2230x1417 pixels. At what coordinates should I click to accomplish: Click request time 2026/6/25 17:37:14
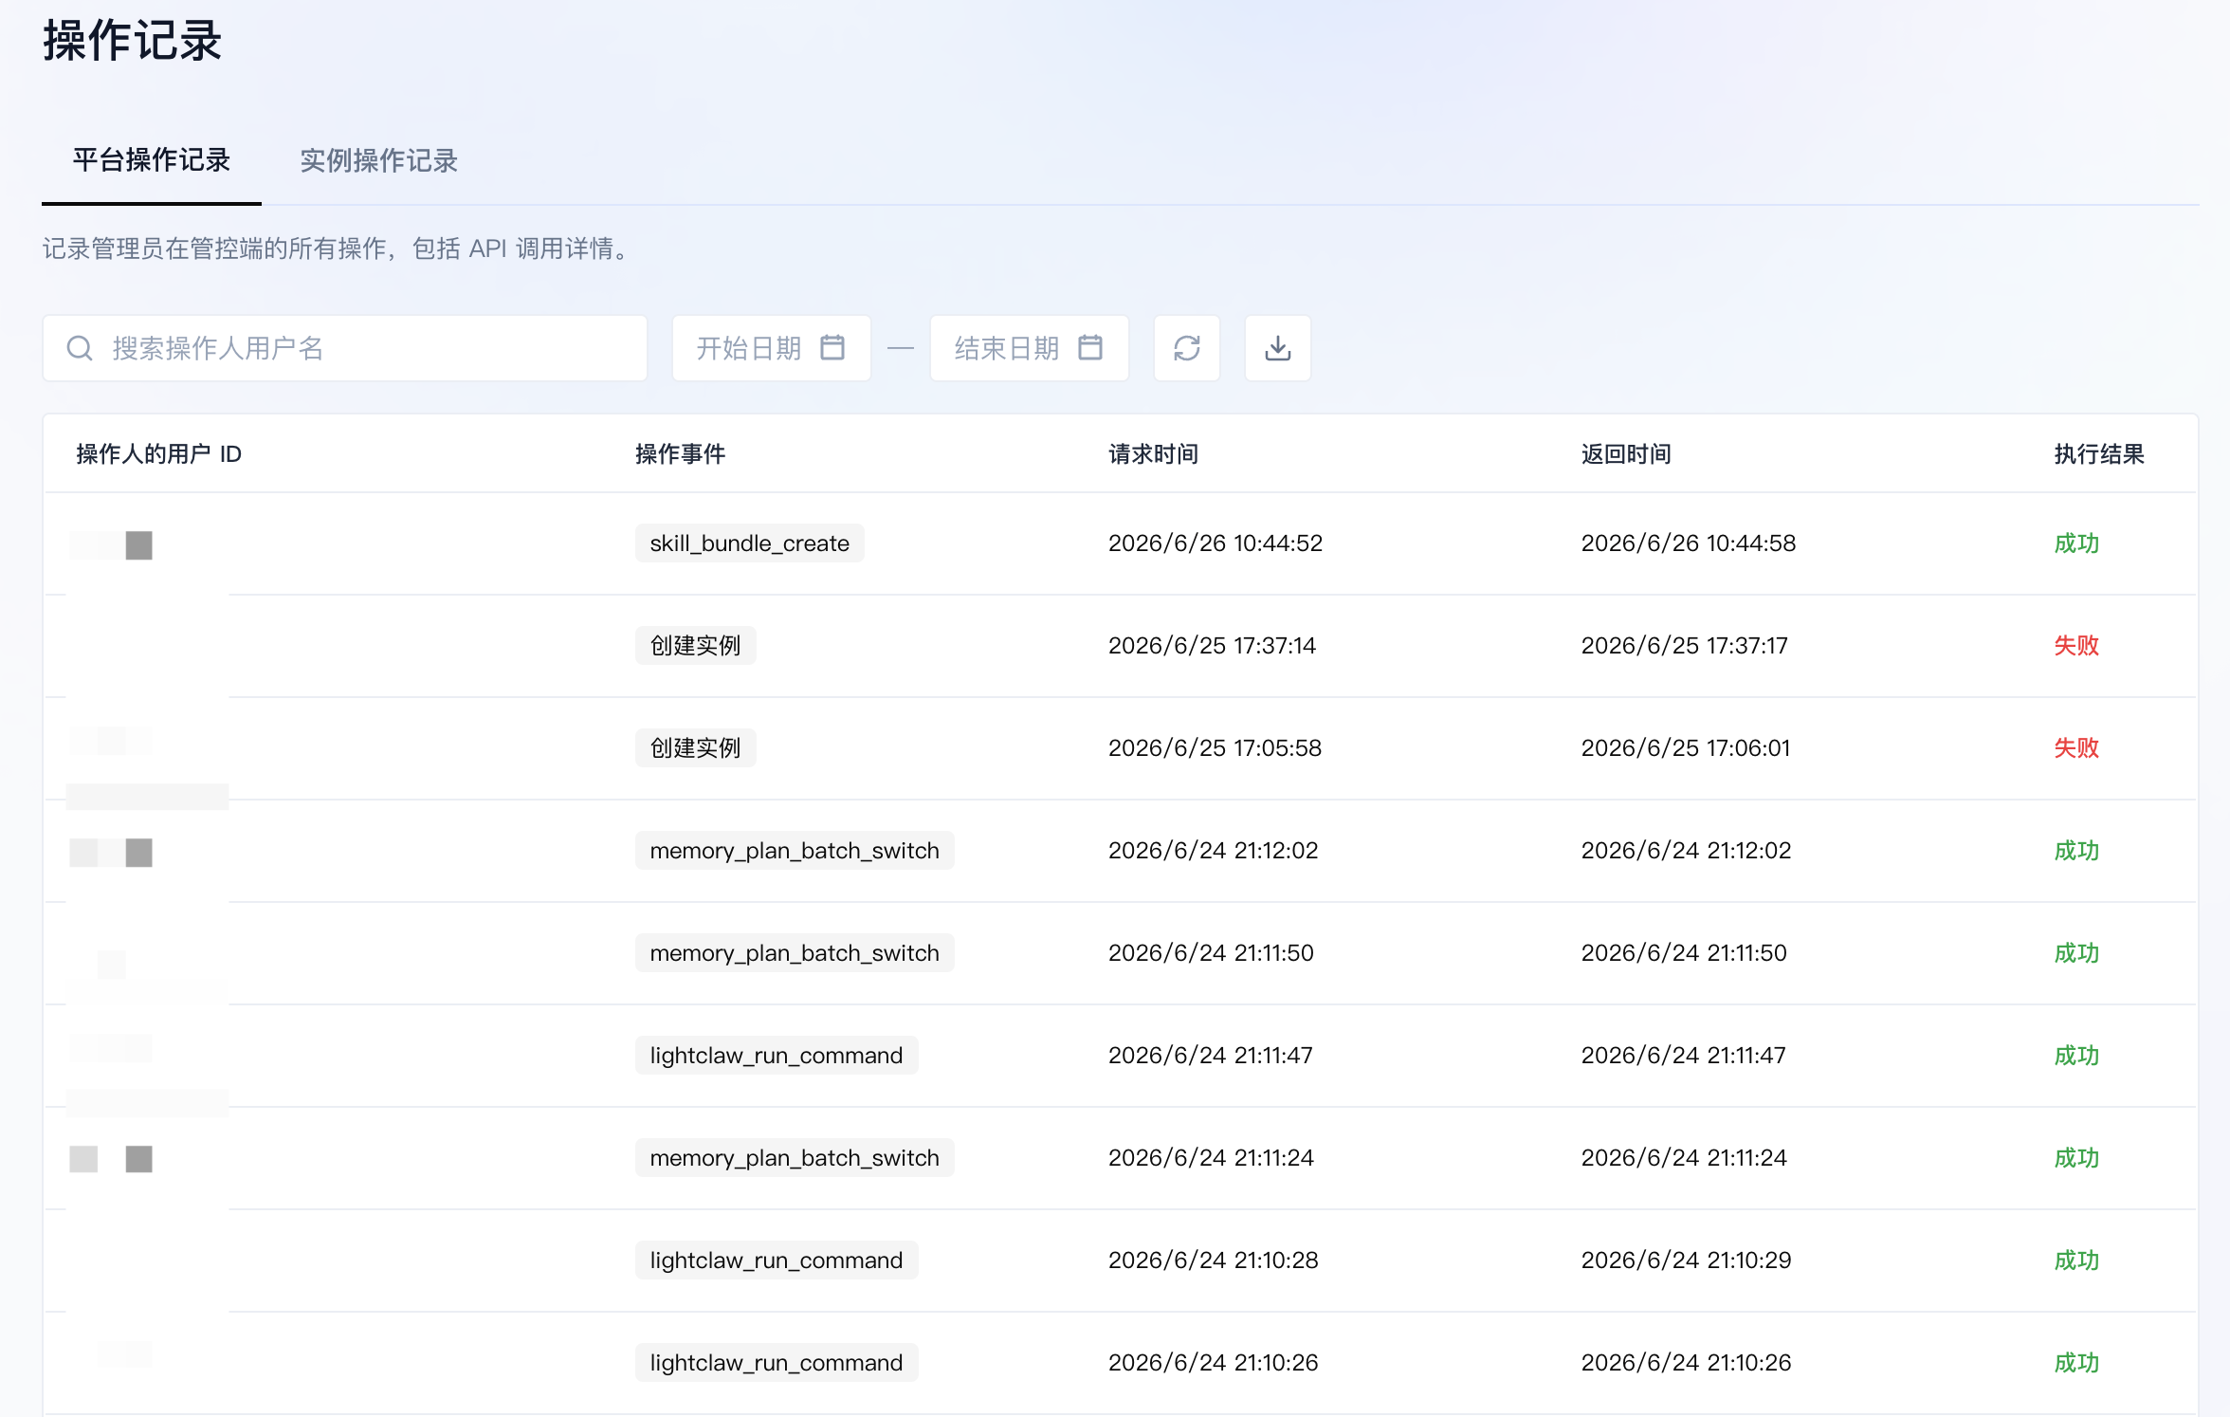[1212, 646]
